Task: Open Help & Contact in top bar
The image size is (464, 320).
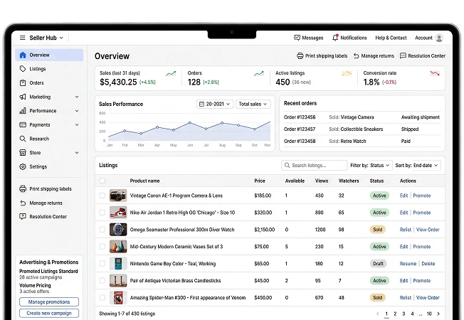Action: [x=391, y=38]
